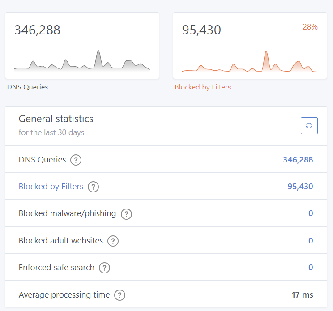Open the 95,430 blocked value in table
This screenshot has width=333, height=311.
click(x=300, y=187)
